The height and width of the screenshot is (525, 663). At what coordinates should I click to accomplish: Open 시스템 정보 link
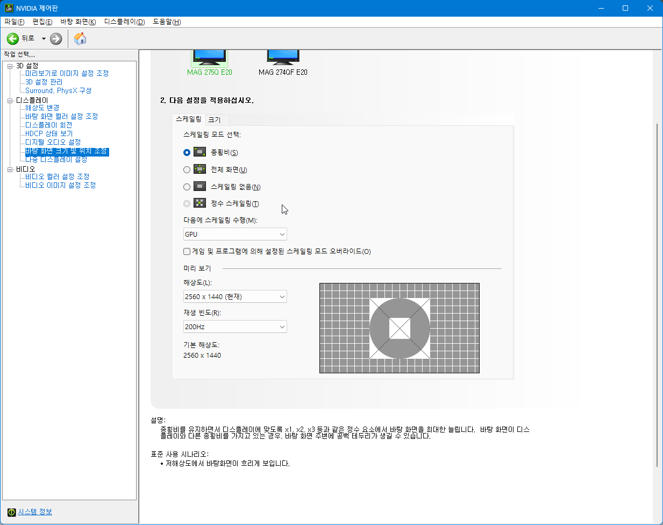pos(35,512)
